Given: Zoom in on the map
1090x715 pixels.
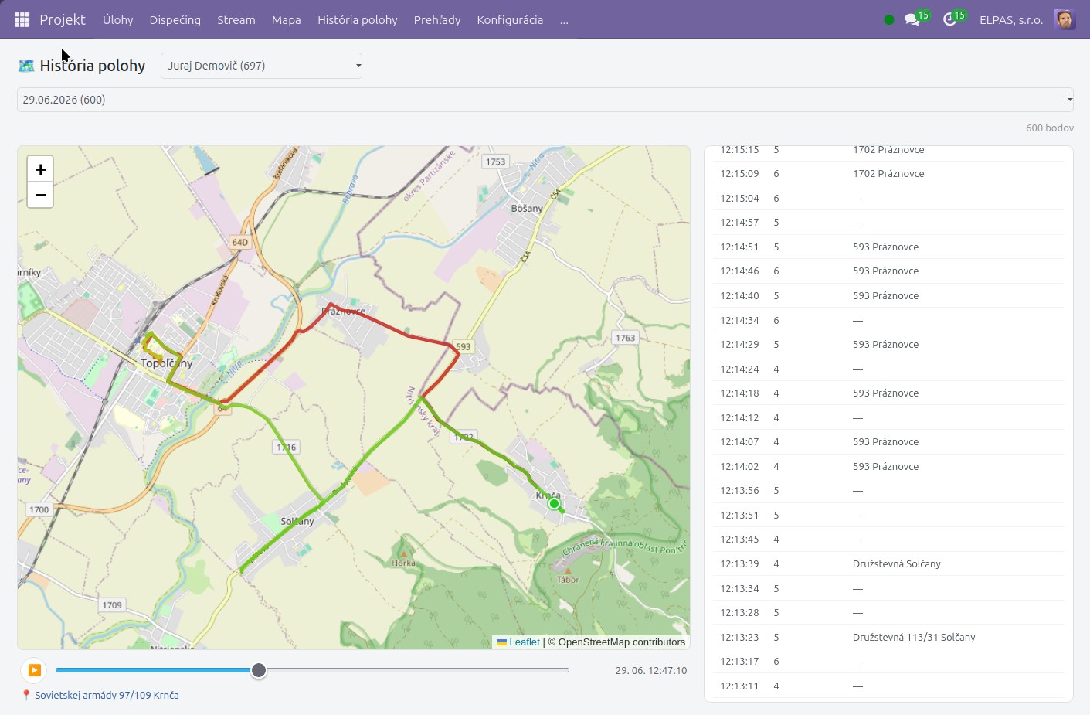Looking at the screenshot, I should pos(40,169).
